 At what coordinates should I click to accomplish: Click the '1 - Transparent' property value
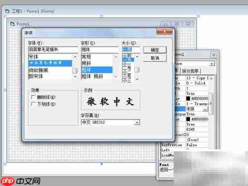click(x=197, y=104)
